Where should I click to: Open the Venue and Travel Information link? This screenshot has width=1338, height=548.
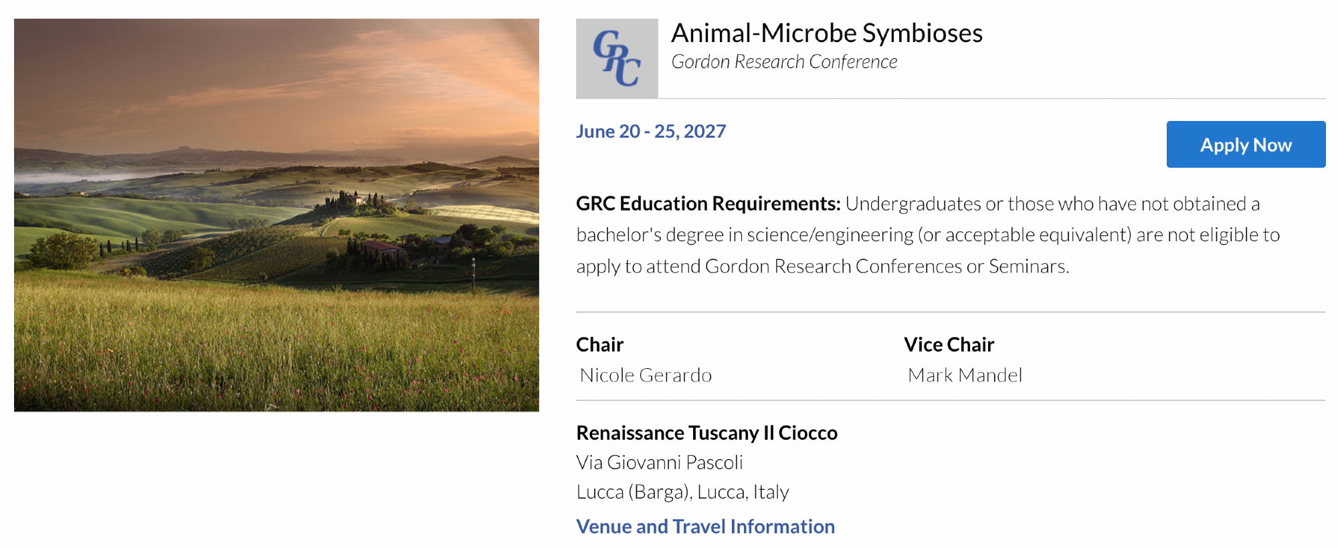(x=705, y=527)
